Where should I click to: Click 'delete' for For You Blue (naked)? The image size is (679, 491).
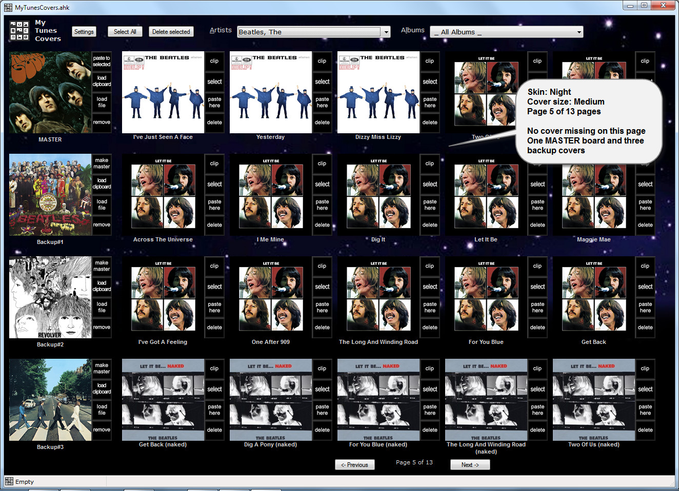[430, 430]
